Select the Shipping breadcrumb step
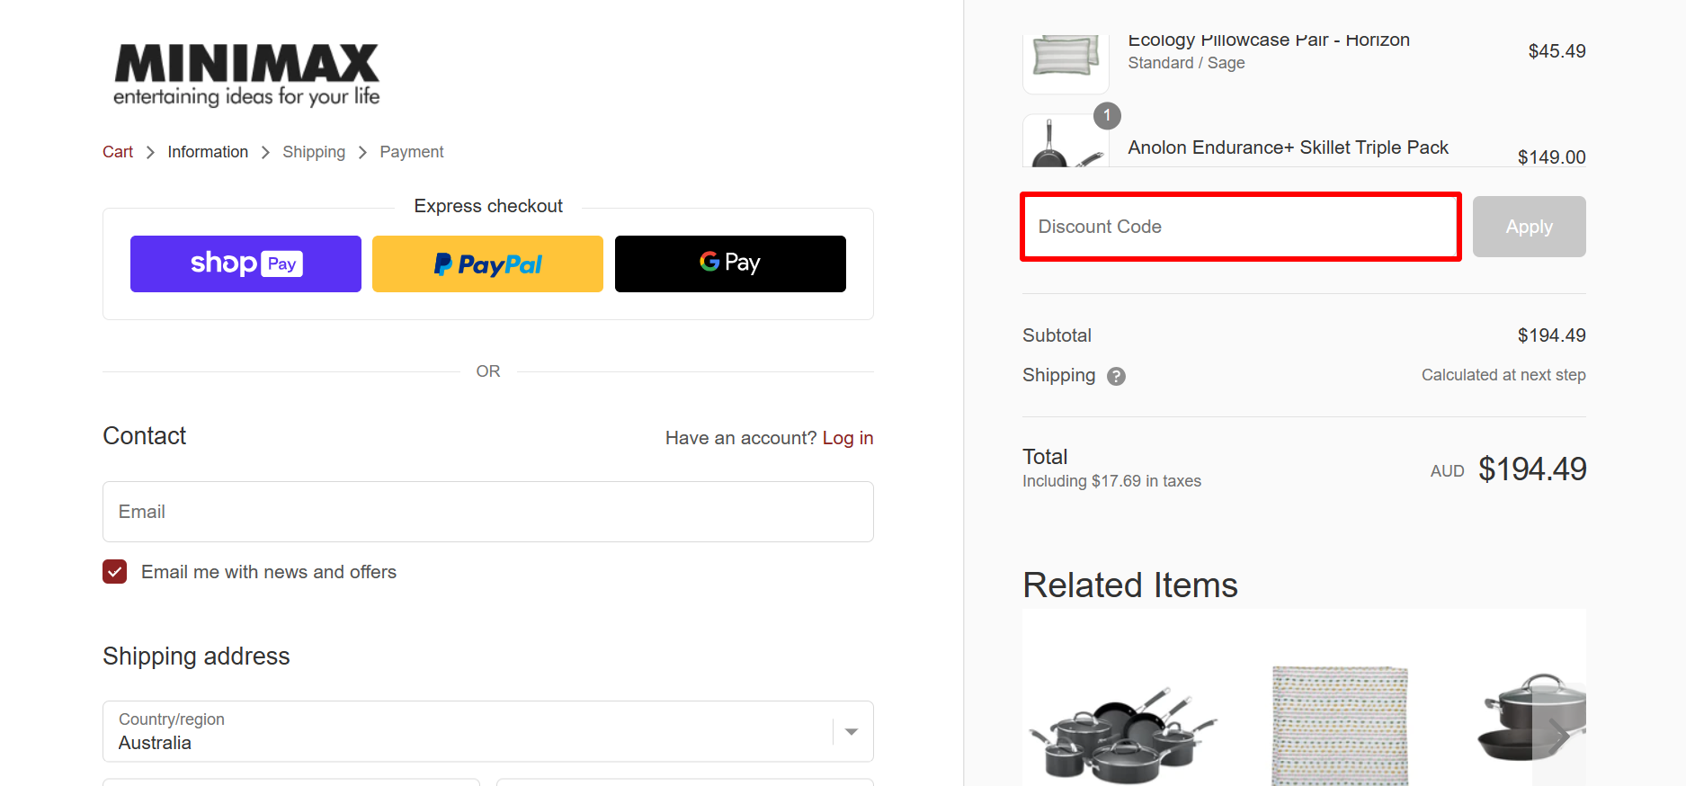The image size is (1686, 786). [314, 151]
